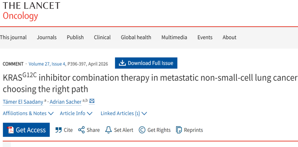Click The Lancet Oncology logo
Image resolution: width=298 pixels, height=147 pixels.
coord(31,11)
